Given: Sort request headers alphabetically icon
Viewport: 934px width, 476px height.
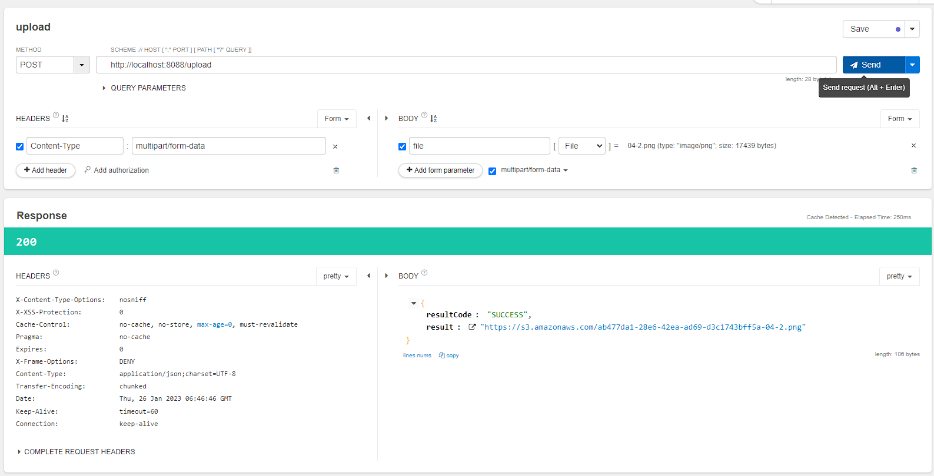Looking at the screenshot, I should point(65,119).
